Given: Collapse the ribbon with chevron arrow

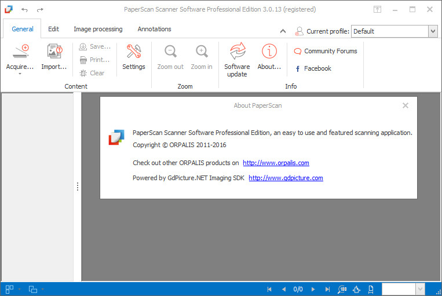Looking at the screenshot, I should (x=283, y=31).
